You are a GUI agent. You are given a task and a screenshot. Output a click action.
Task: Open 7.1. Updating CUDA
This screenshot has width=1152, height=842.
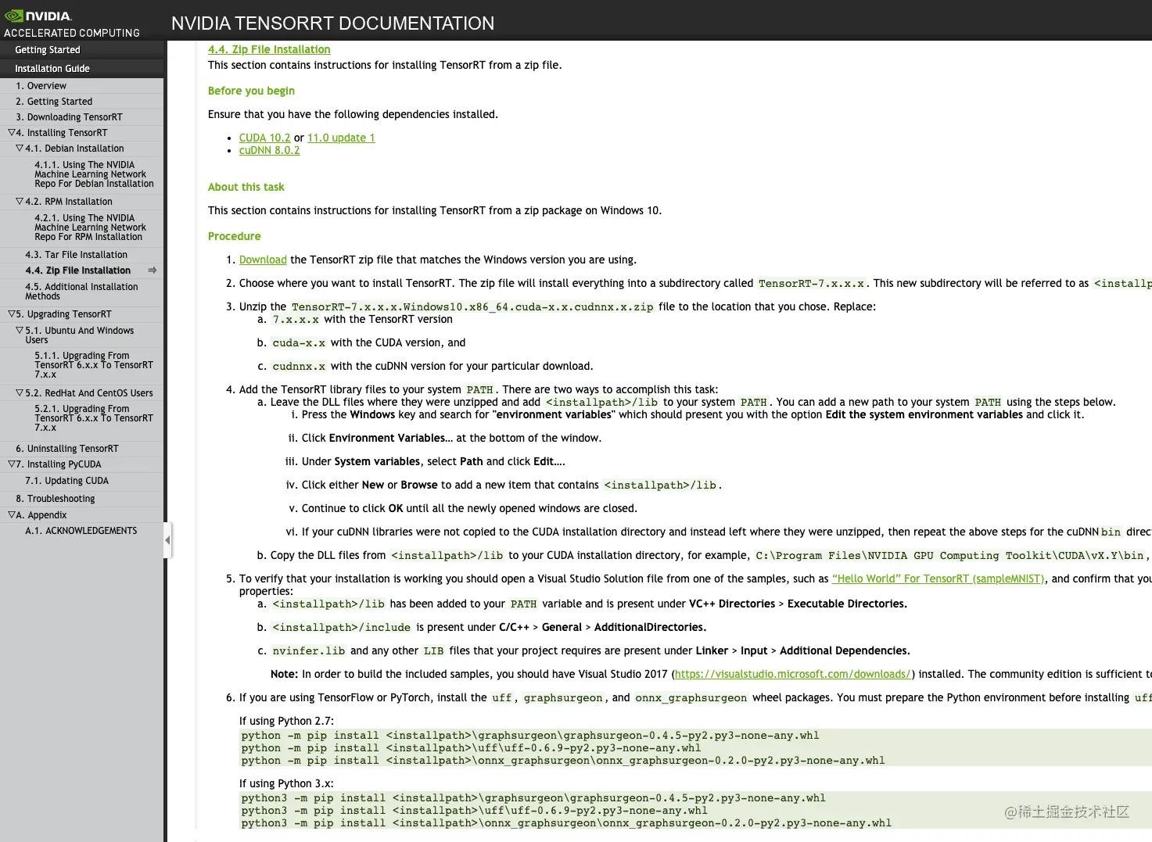click(x=66, y=481)
